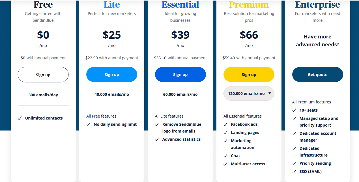Request an Enterprise quote with Get quote
The height and width of the screenshot is (182, 359).
click(x=317, y=75)
